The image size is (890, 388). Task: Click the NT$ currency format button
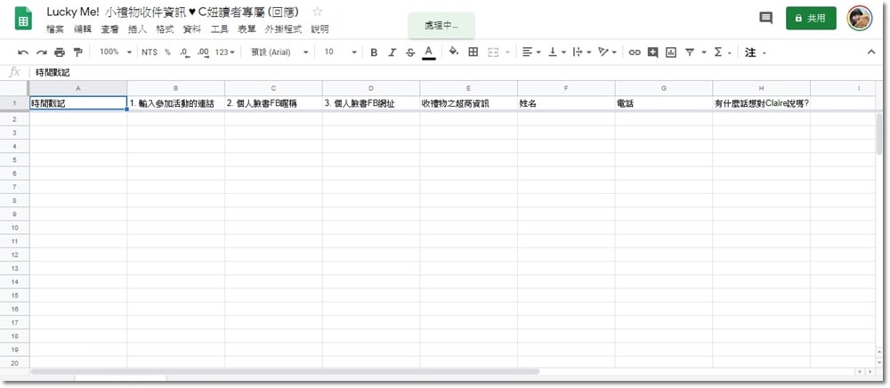pyautogui.click(x=149, y=53)
